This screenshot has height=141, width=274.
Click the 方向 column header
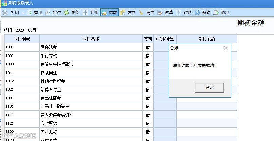148,39
